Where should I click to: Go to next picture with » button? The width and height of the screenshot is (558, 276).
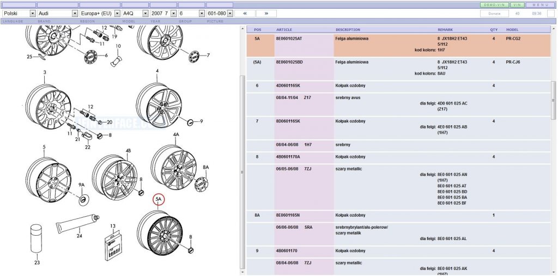pyautogui.click(x=266, y=13)
